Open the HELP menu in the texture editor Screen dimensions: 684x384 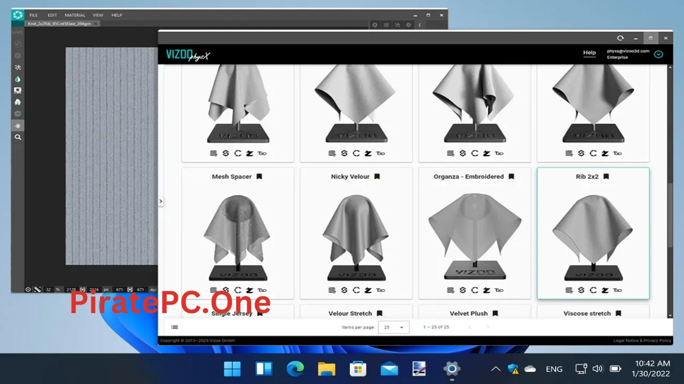pos(117,15)
